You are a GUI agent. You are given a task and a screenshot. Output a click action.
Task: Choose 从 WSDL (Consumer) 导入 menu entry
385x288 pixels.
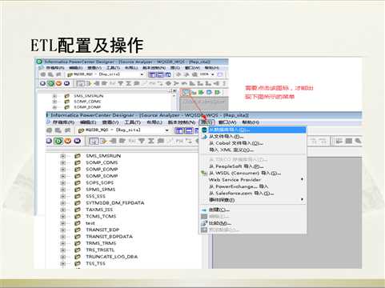coord(253,173)
